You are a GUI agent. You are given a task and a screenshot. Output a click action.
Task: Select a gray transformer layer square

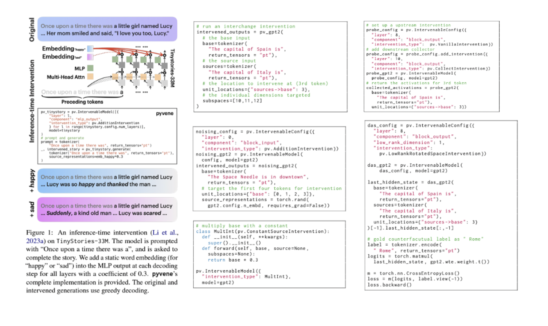pyautogui.click(x=122, y=64)
